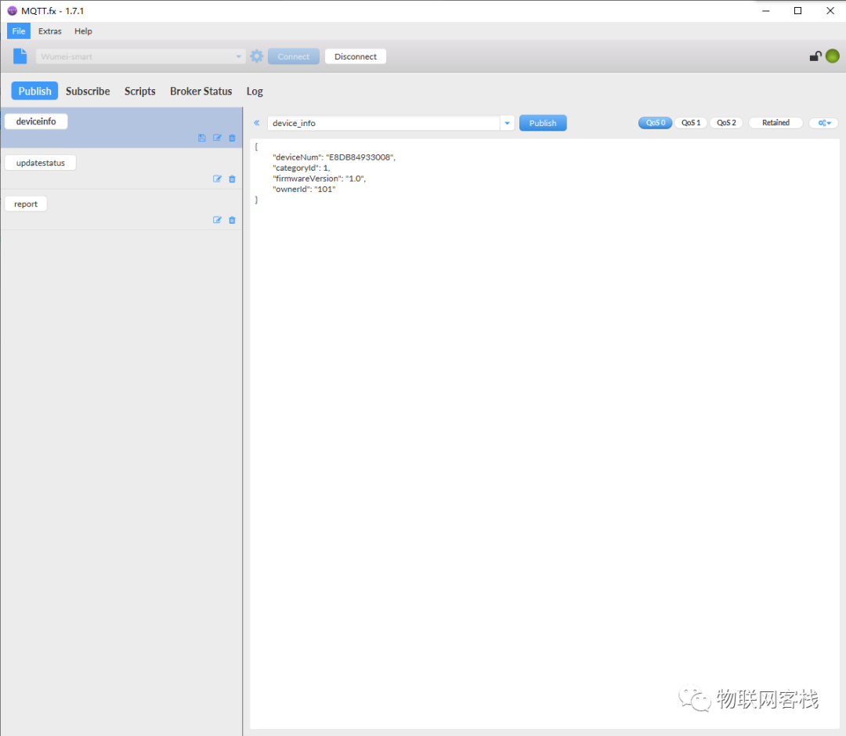Delete the report saved message
This screenshot has width=846, height=736.
pos(232,220)
